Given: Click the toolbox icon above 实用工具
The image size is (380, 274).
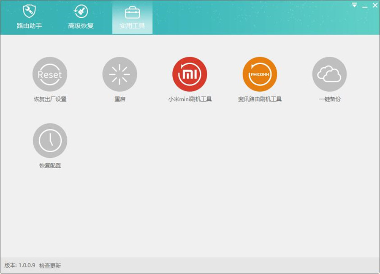Looking at the screenshot, I should [x=132, y=11].
